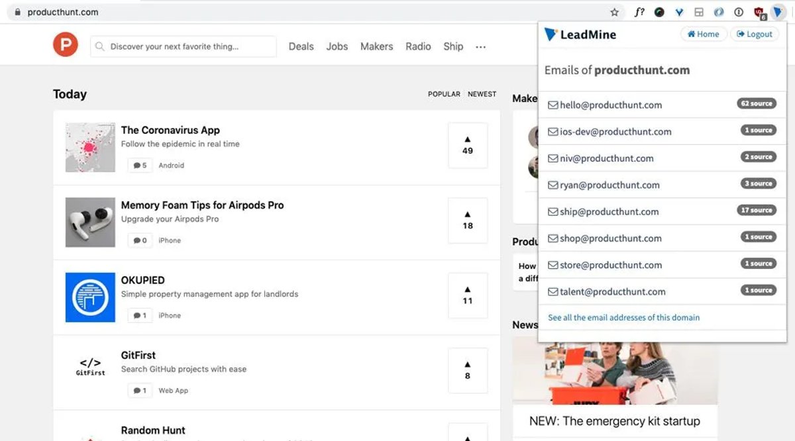Click the Home button in LeadMine popup
Viewport: 795px width, 441px height.
(704, 34)
